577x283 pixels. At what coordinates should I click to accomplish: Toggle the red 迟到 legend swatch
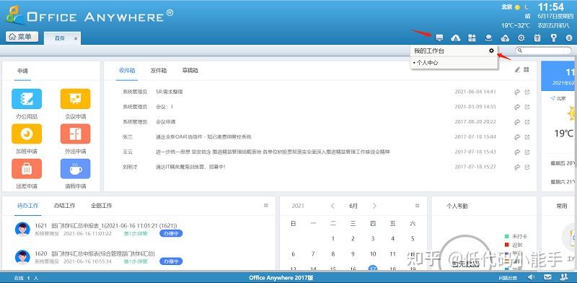pos(507,245)
